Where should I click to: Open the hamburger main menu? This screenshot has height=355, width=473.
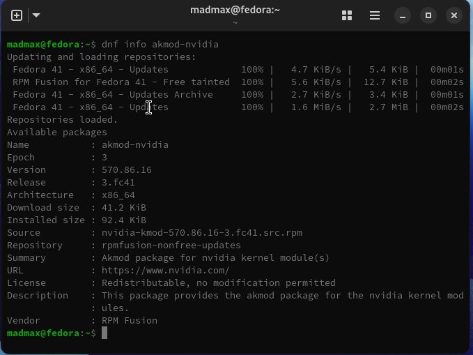pyautogui.click(x=375, y=15)
